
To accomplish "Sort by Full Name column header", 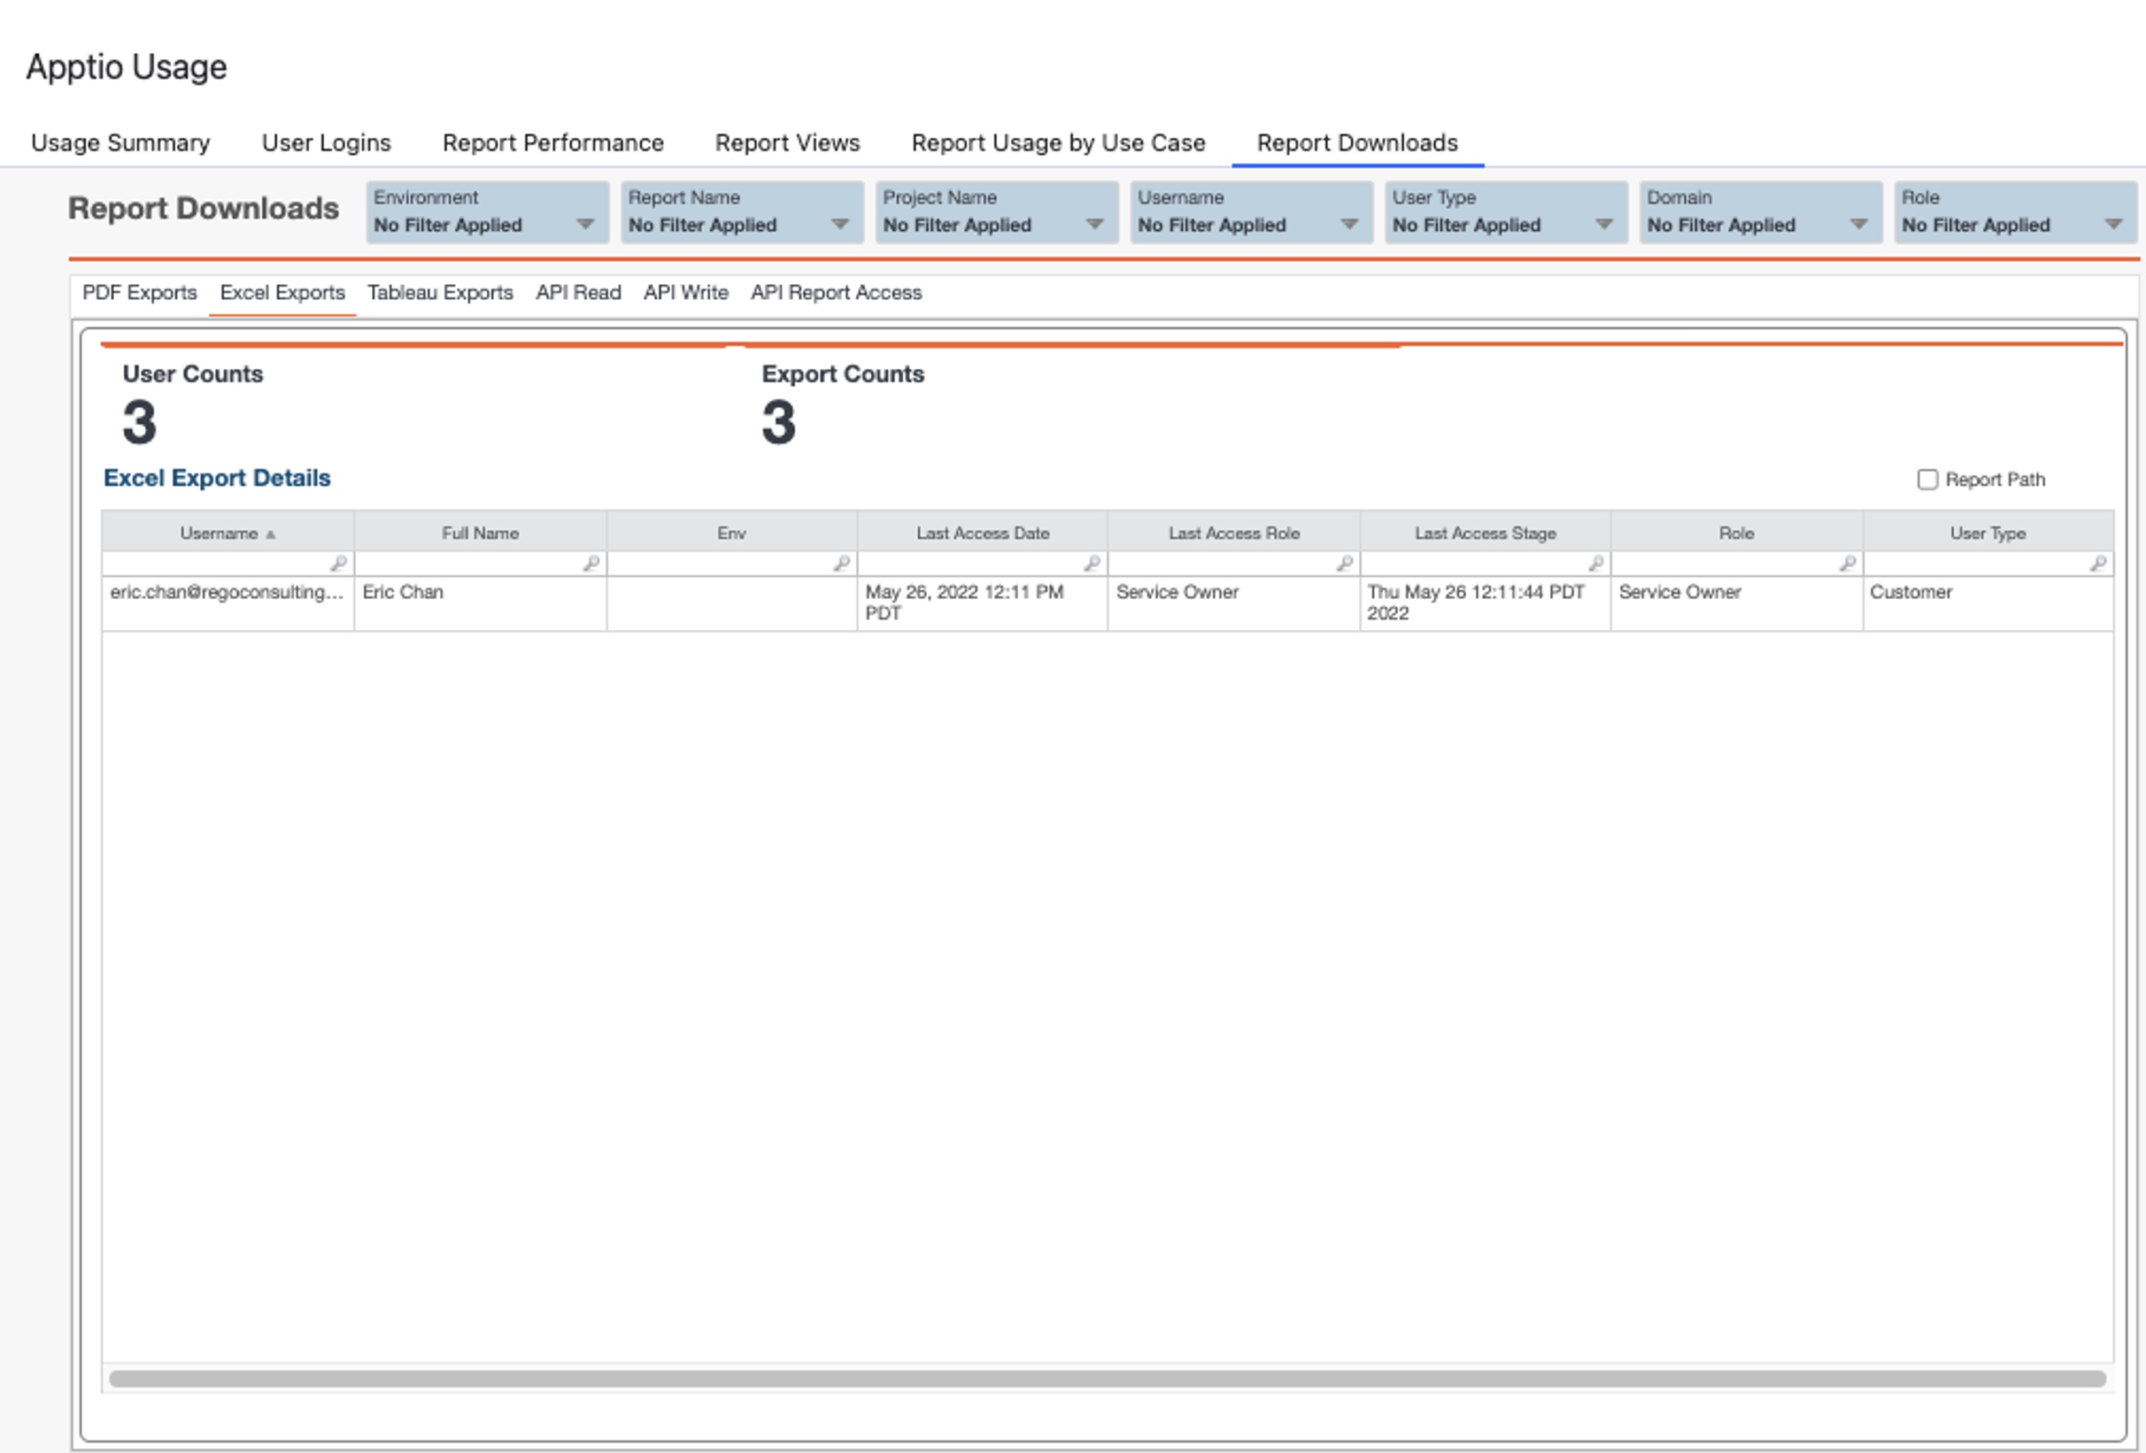I will [x=480, y=533].
